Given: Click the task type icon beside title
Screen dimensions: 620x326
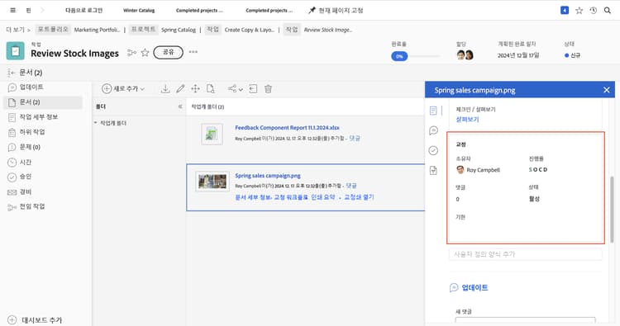Looking at the screenshot, I should (x=16, y=51).
